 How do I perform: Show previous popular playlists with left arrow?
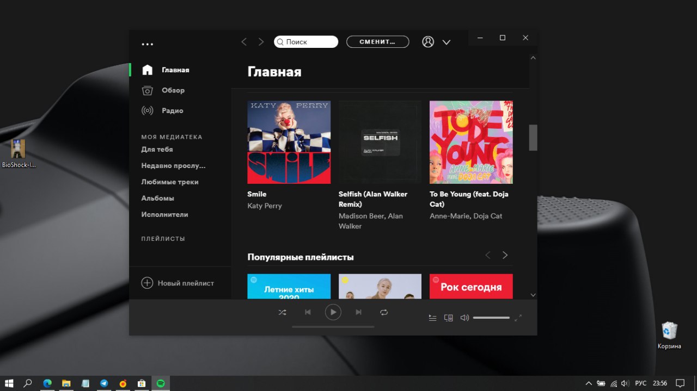click(x=488, y=255)
